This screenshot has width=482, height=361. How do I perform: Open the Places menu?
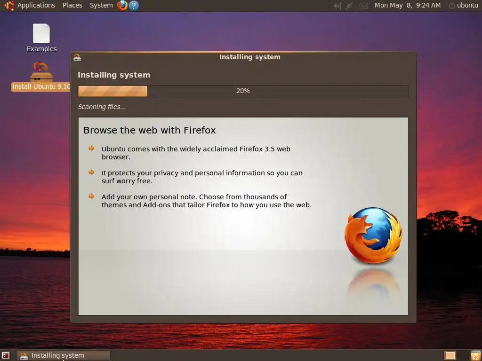tap(72, 5)
